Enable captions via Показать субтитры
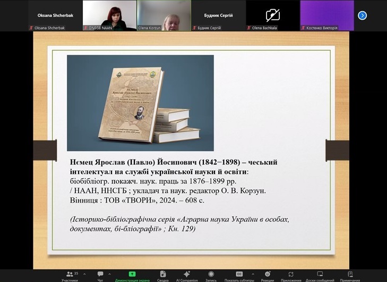Screen dimensions: 387x282 239,276
